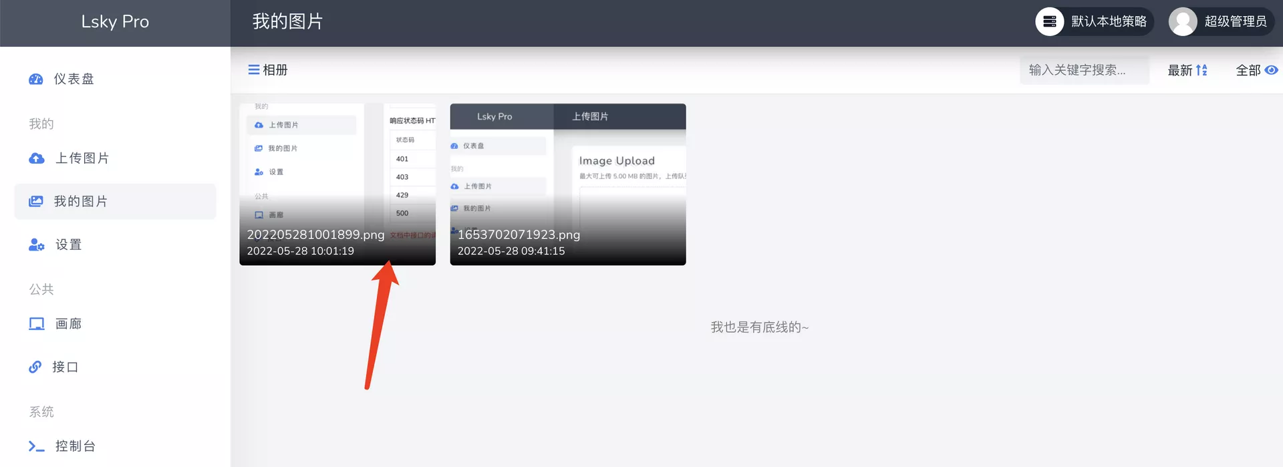Click the gallery monitor icon

point(37,324)
